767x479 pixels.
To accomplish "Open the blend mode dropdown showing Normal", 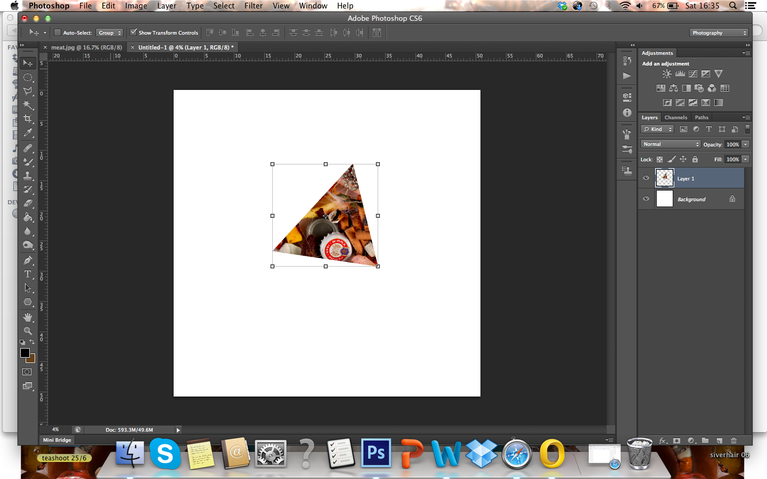I will pyautogui.click(x=670, y=144).
